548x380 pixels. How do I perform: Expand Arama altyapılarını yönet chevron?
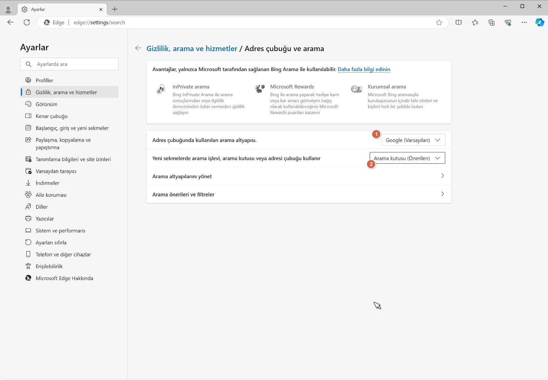443,176
